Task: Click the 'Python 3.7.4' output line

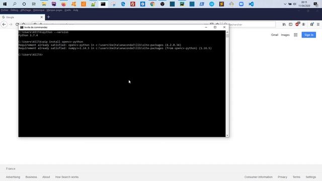Action: pyautogui.click(x=28, y=35)
